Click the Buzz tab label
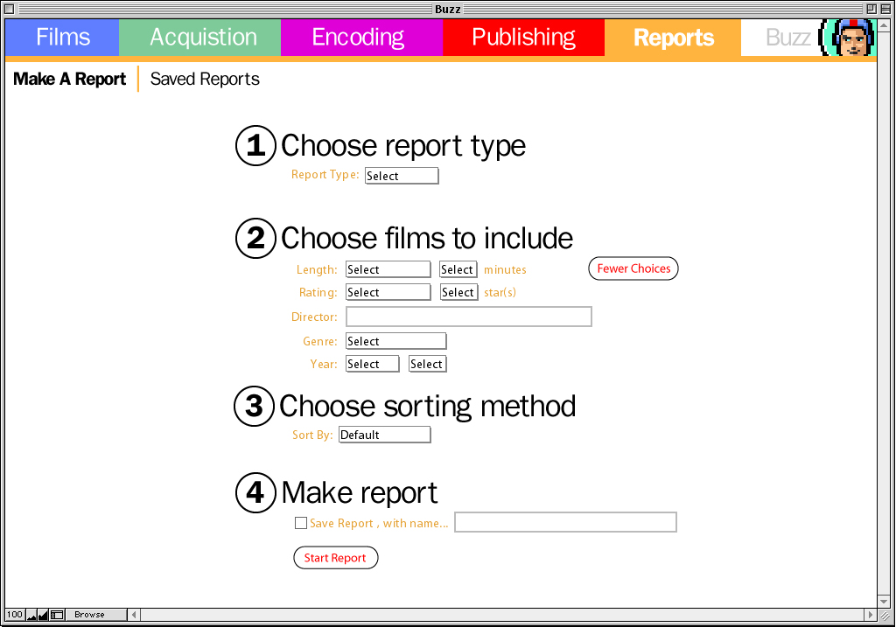This screenshot has height=627, width=896. [x=787, y=38]
